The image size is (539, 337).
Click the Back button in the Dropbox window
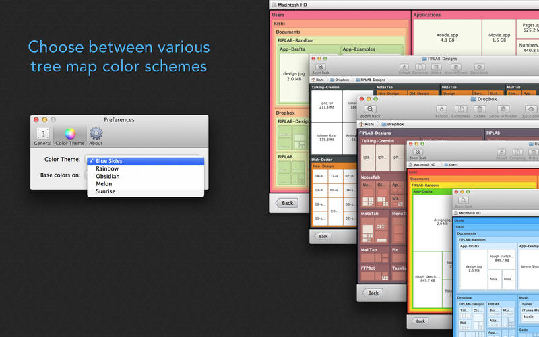pos(373,293)
